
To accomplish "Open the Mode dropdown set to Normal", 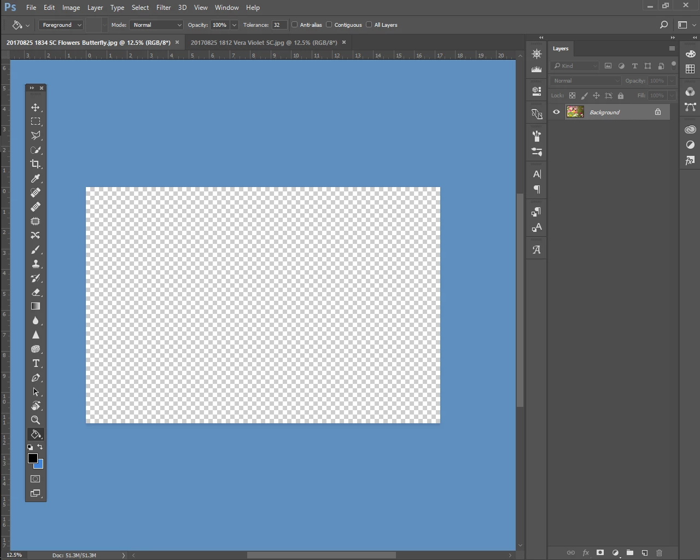I will click(156, 25).
